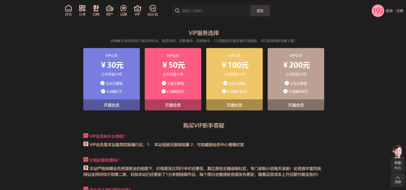Open the 话题 hashtag topic icon
This screenshot has height=190, width=406.
[123, 8]
